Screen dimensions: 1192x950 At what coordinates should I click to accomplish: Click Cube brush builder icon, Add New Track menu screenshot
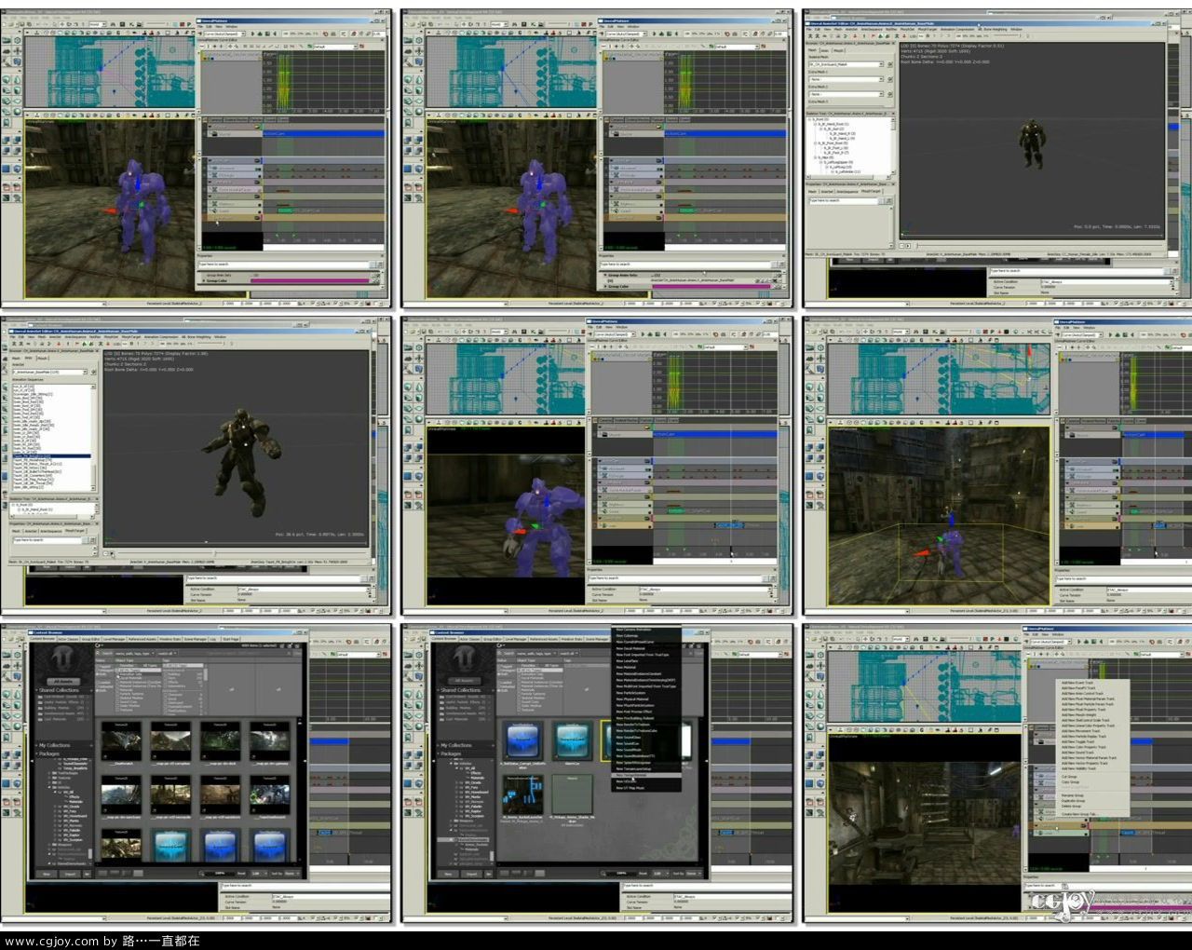pyautogui.click(x=809, y=694)
